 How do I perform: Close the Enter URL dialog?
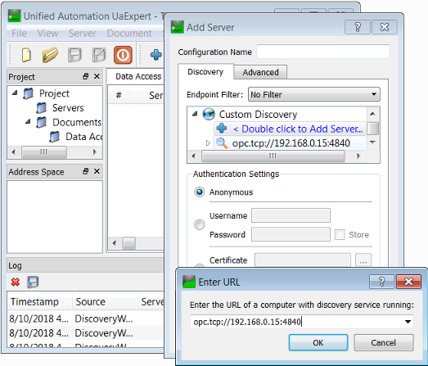coord(408,282)
